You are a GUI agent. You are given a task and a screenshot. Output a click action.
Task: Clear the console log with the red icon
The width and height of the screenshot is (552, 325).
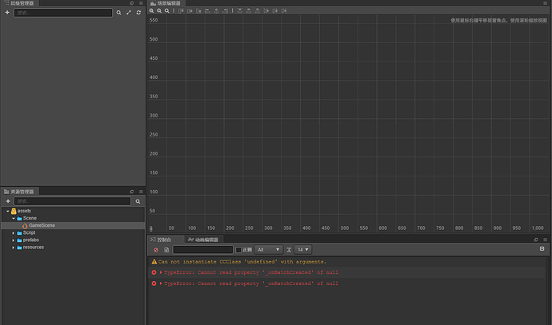pyautogui.click(x=156, y=250)
